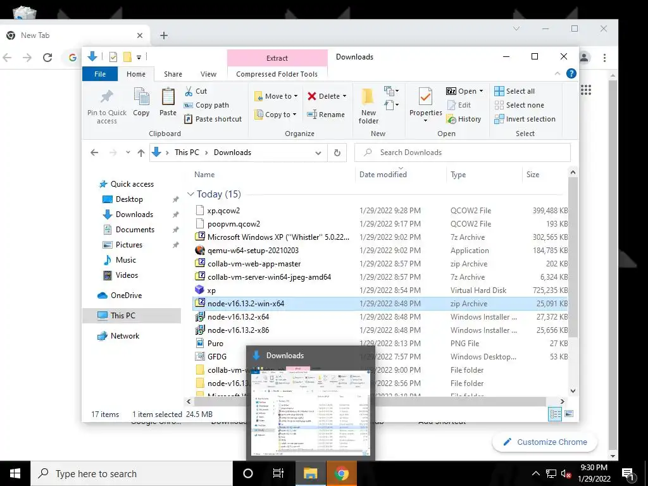Open Compressed Folder Tools tab
Image resolution: width=648 pixels, height=486 pixels.
(x=277, y=74)
